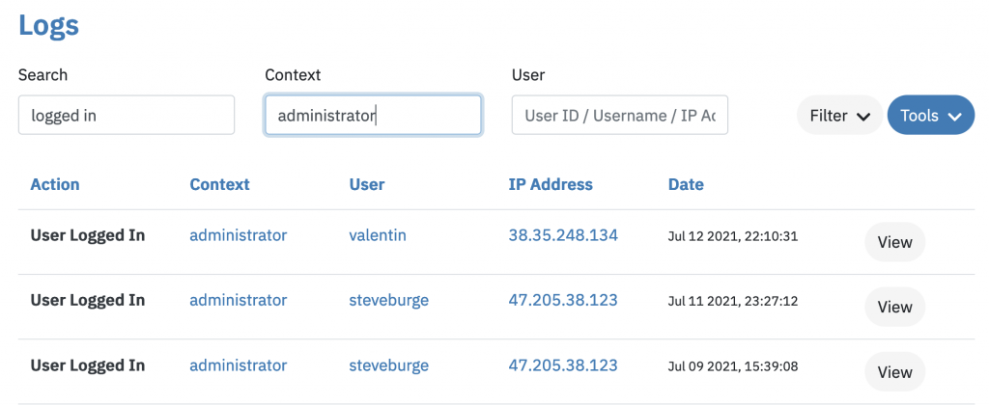The height and width of the screenshot is (405, 989).
Task: Click IP address 38.35.248.134
Action: point(563,234)
